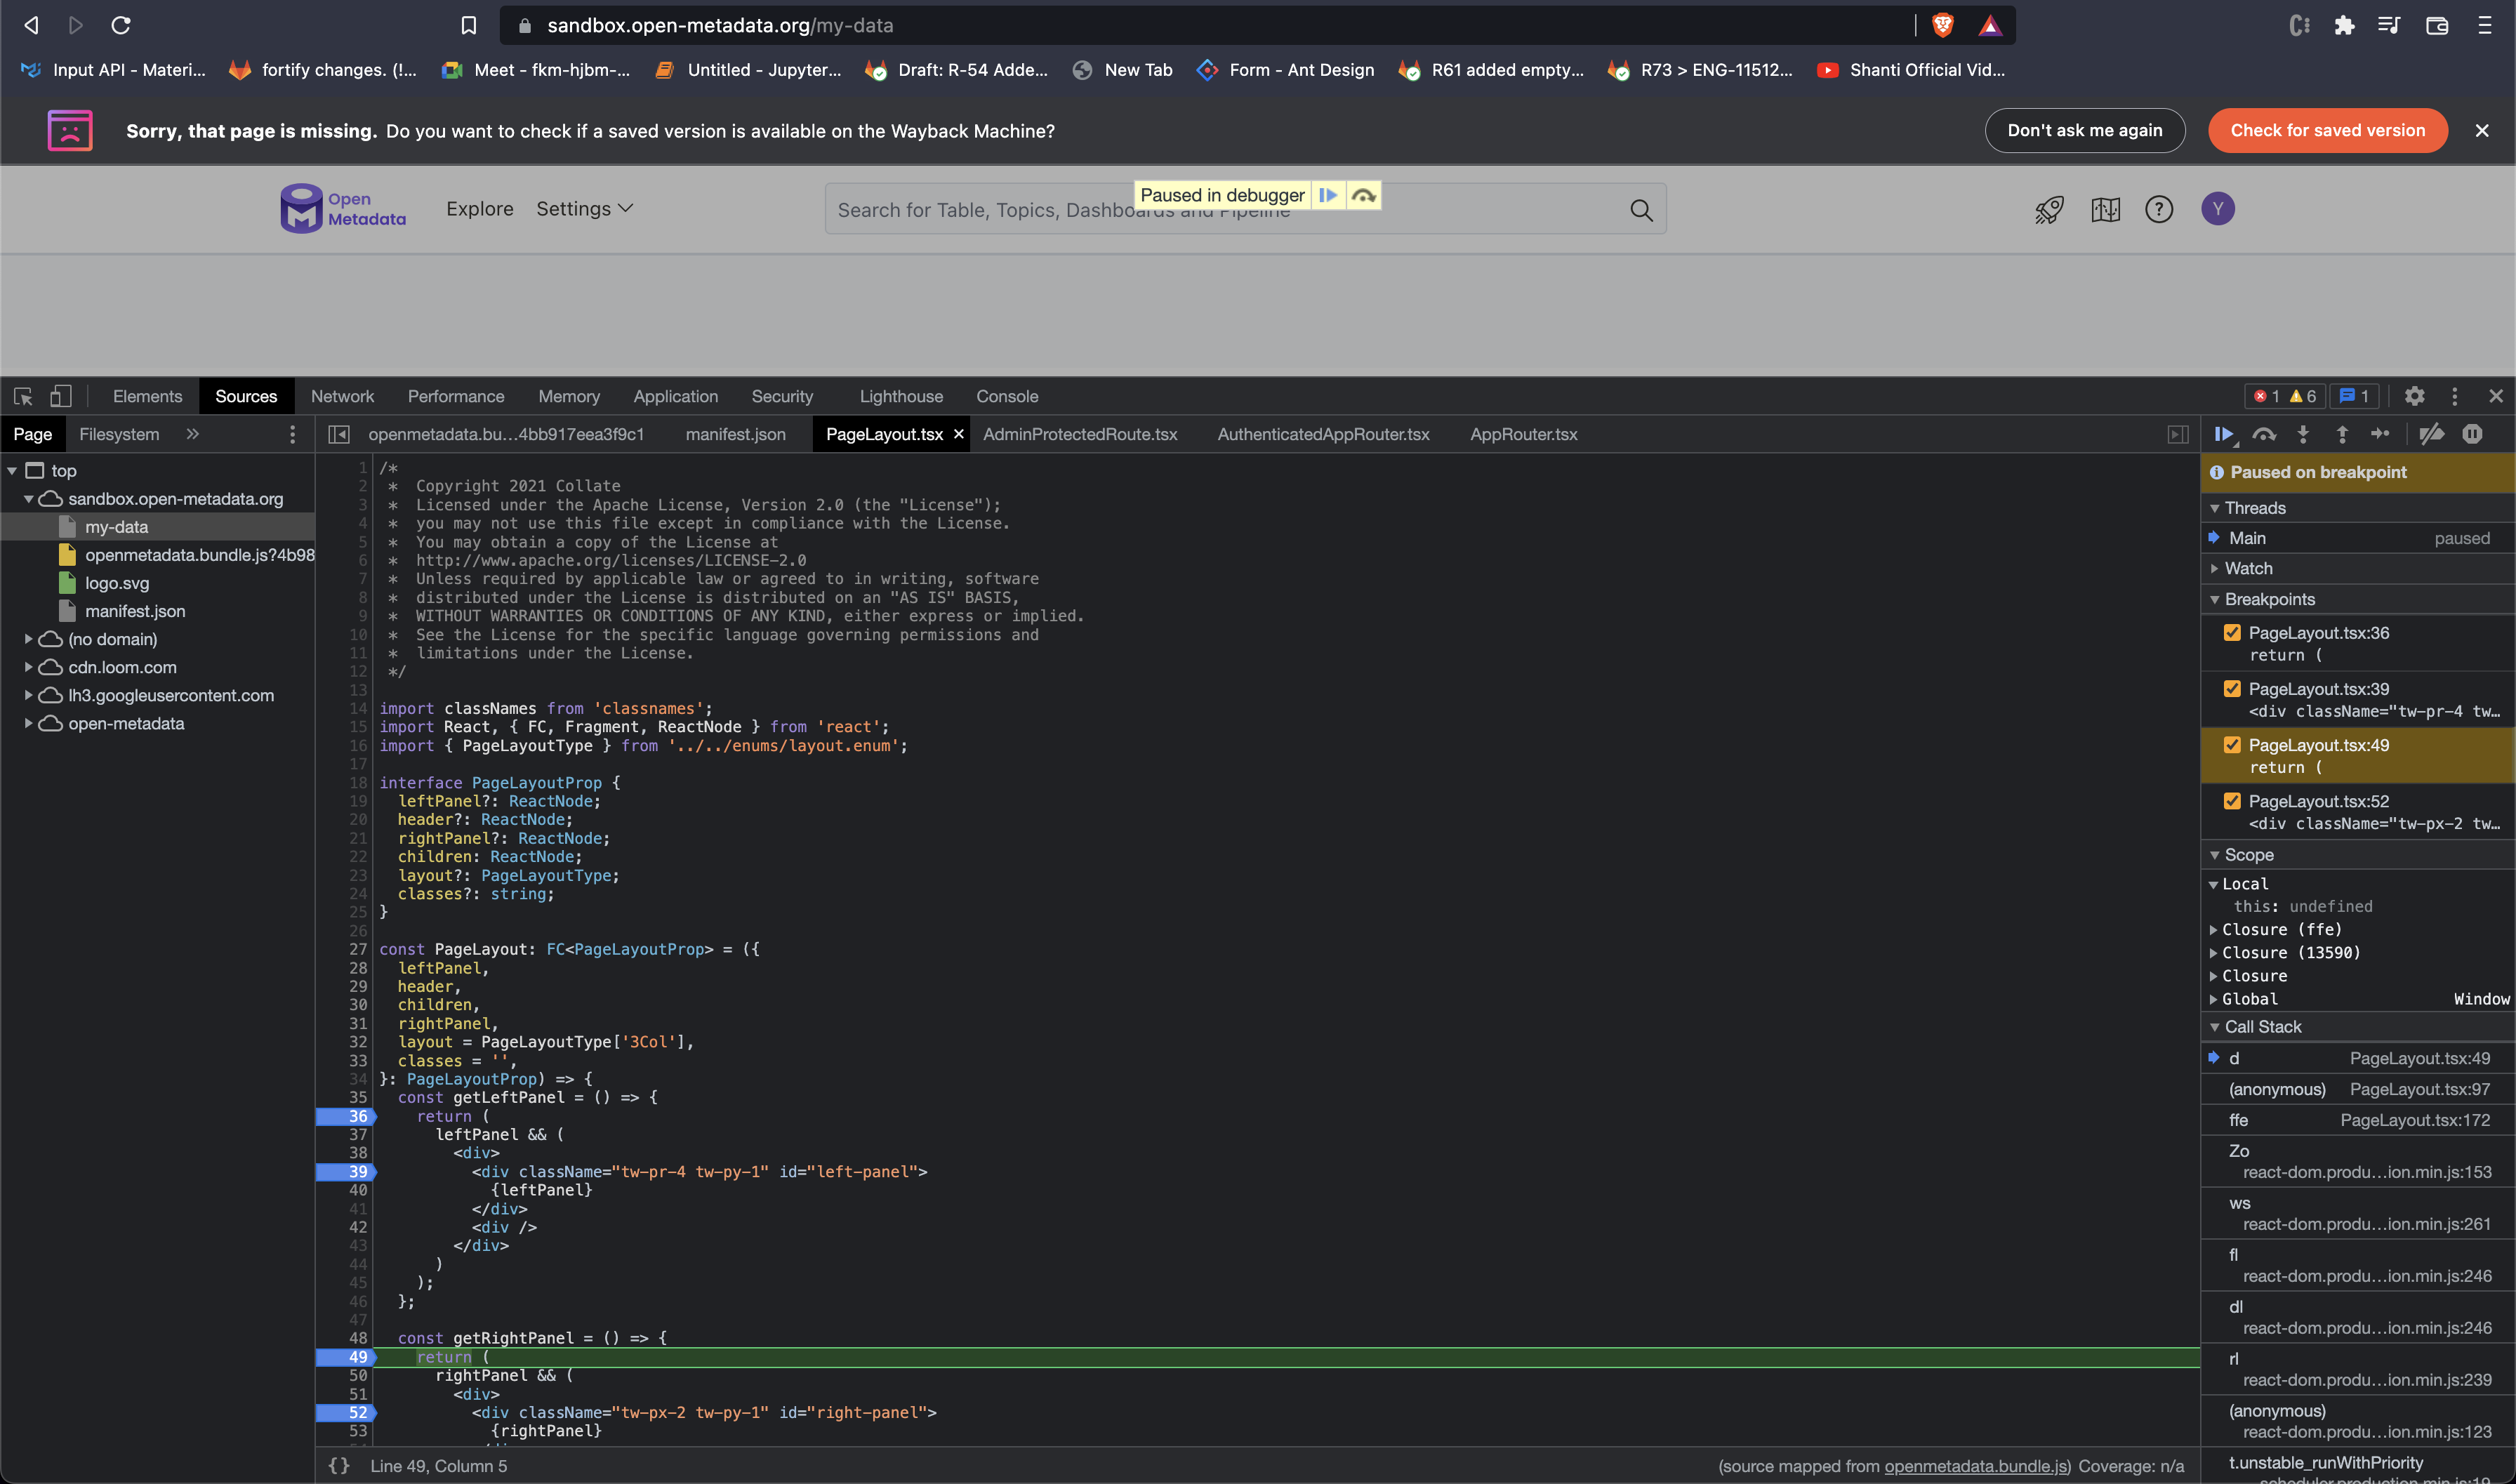The image size is (2516, 1484).
Task: Show more navigator tabs chevron
Action: (193, 434)
